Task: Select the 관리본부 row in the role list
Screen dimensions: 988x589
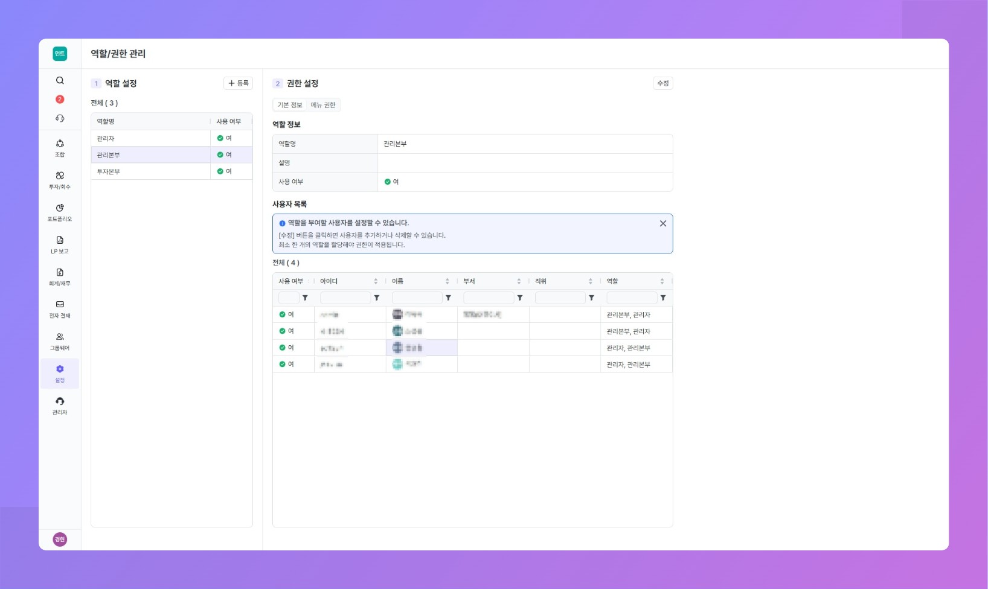Action: pyautogui.click(x=172, y=155)
